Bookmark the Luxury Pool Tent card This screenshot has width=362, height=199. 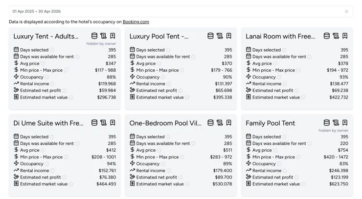click(228, 36)
